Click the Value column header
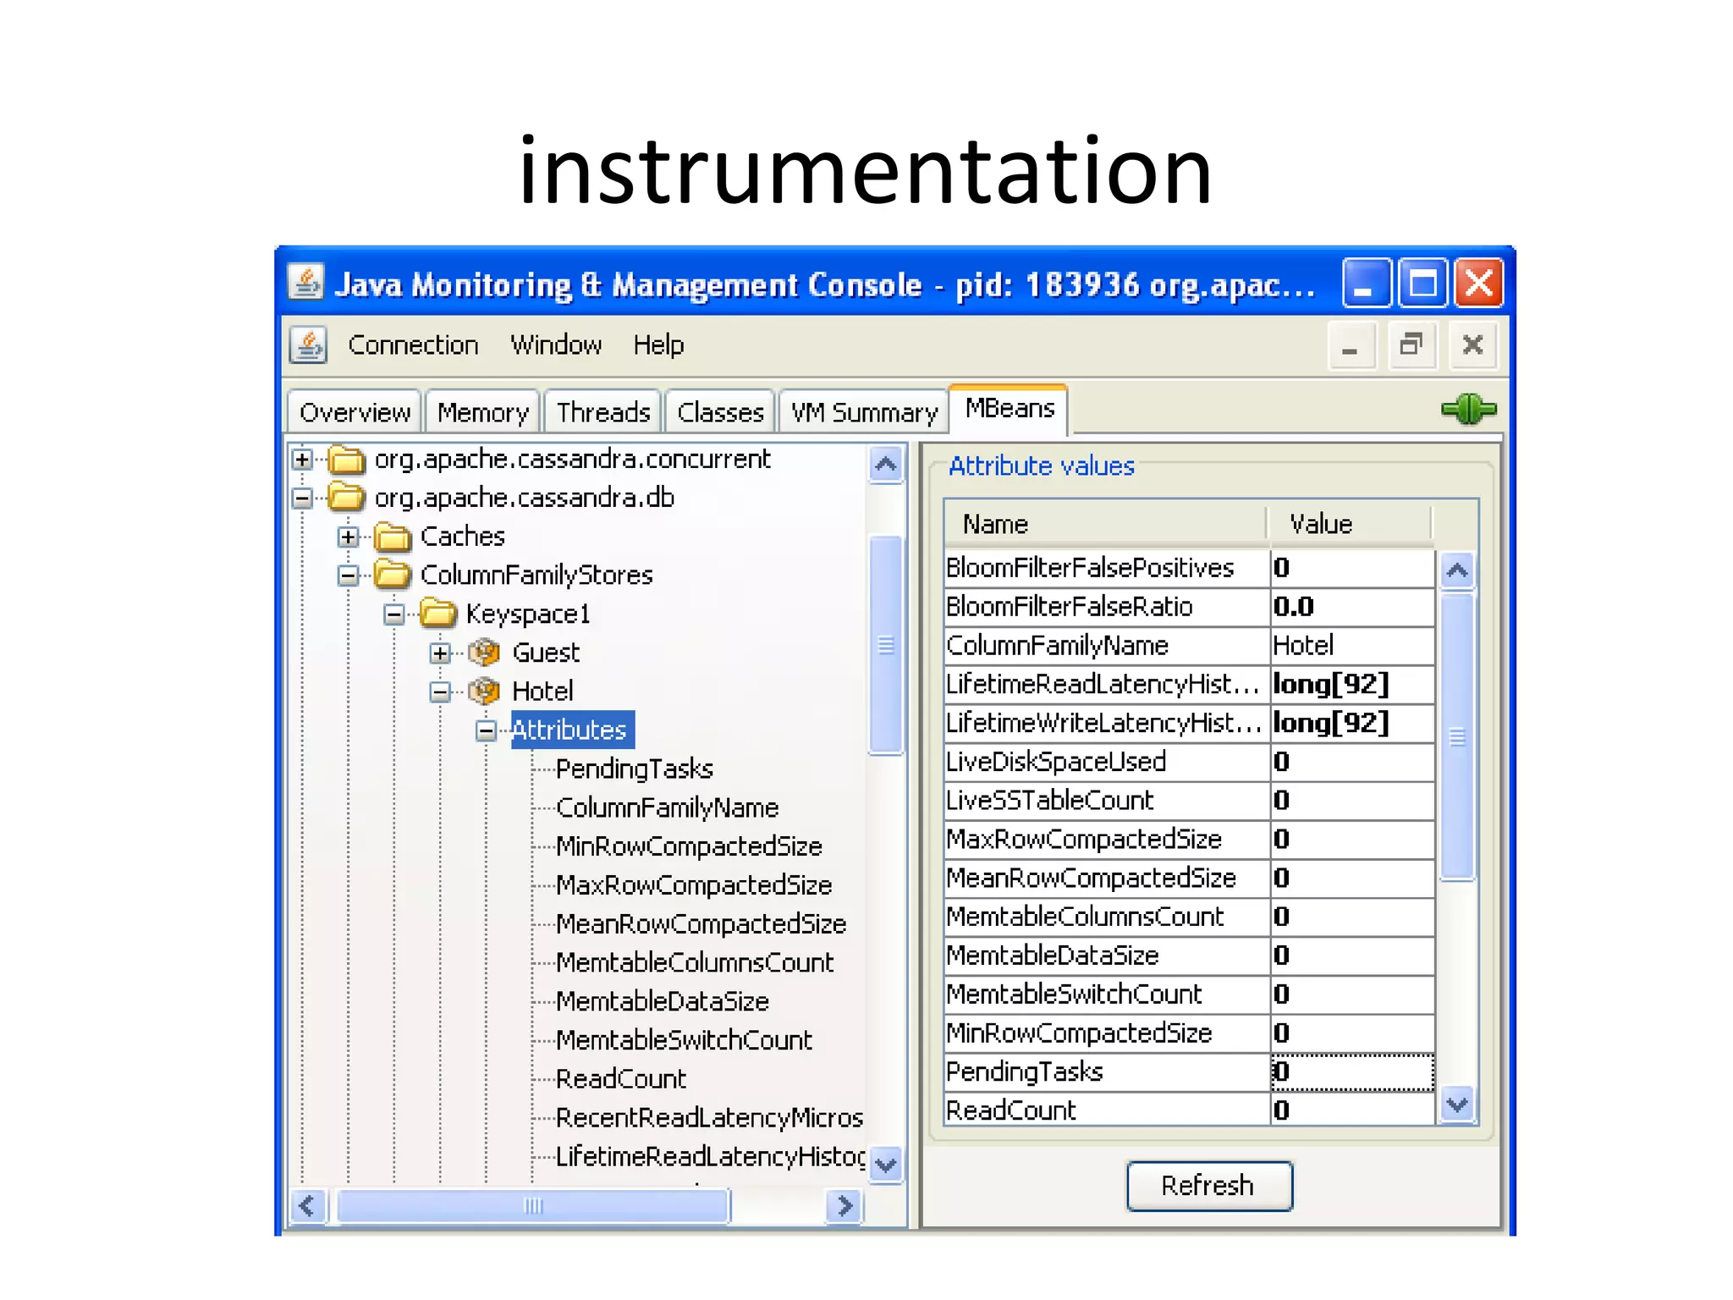Image resolution: width=1733 pixels, height=1300 pixels. point(1350,524)
